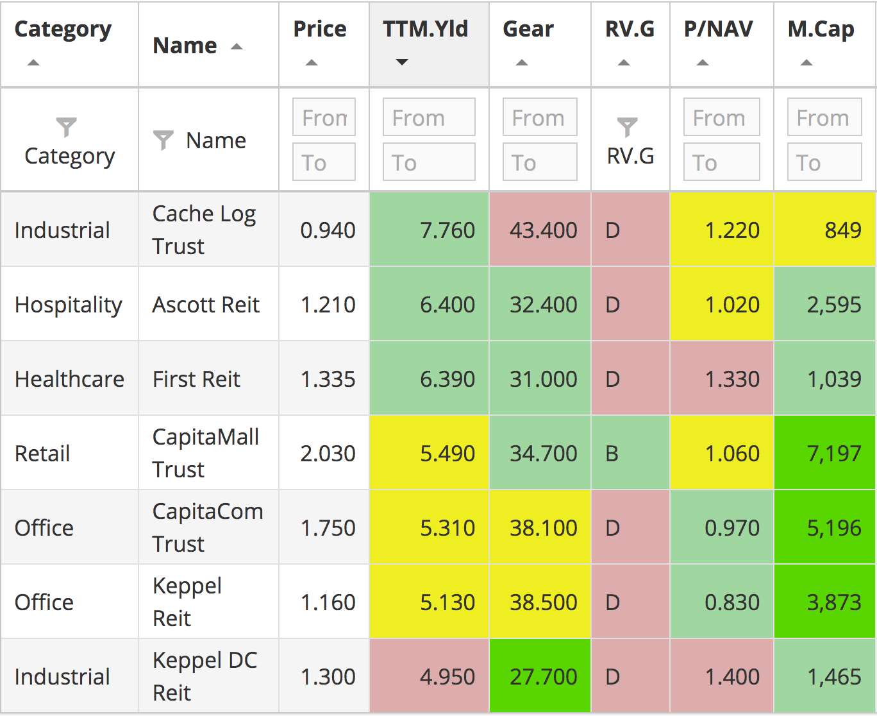
Task: Click the M.Cap header sort arrow
Action: click(x=806, y=63)
